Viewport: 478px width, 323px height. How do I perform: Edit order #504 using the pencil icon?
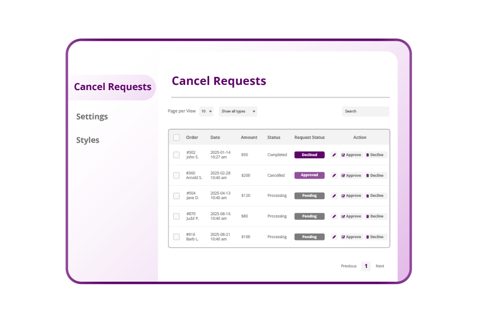[334, 196]
